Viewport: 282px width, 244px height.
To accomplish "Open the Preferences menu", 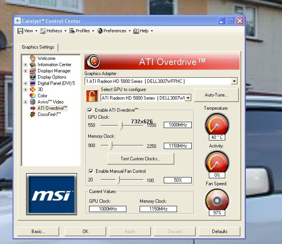I will click(114, 31).
